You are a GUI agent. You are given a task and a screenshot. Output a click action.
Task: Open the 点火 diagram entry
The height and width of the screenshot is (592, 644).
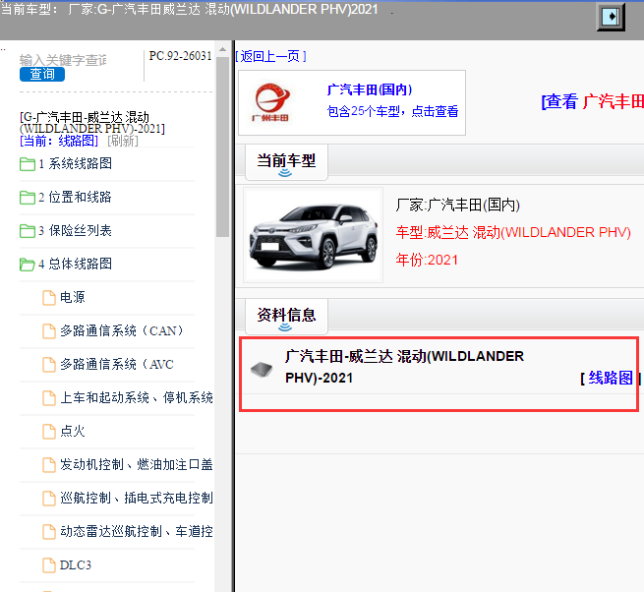[73, 431]
